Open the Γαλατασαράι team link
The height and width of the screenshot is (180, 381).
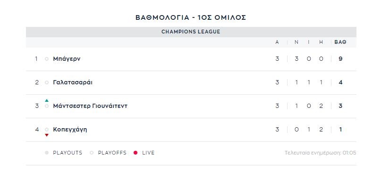coord(73,82)
